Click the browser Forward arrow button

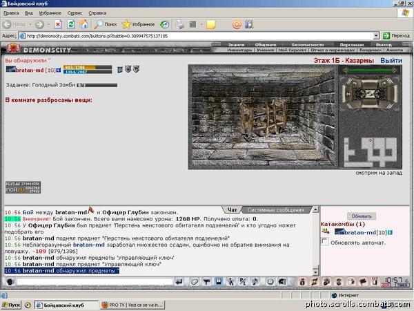39,24
